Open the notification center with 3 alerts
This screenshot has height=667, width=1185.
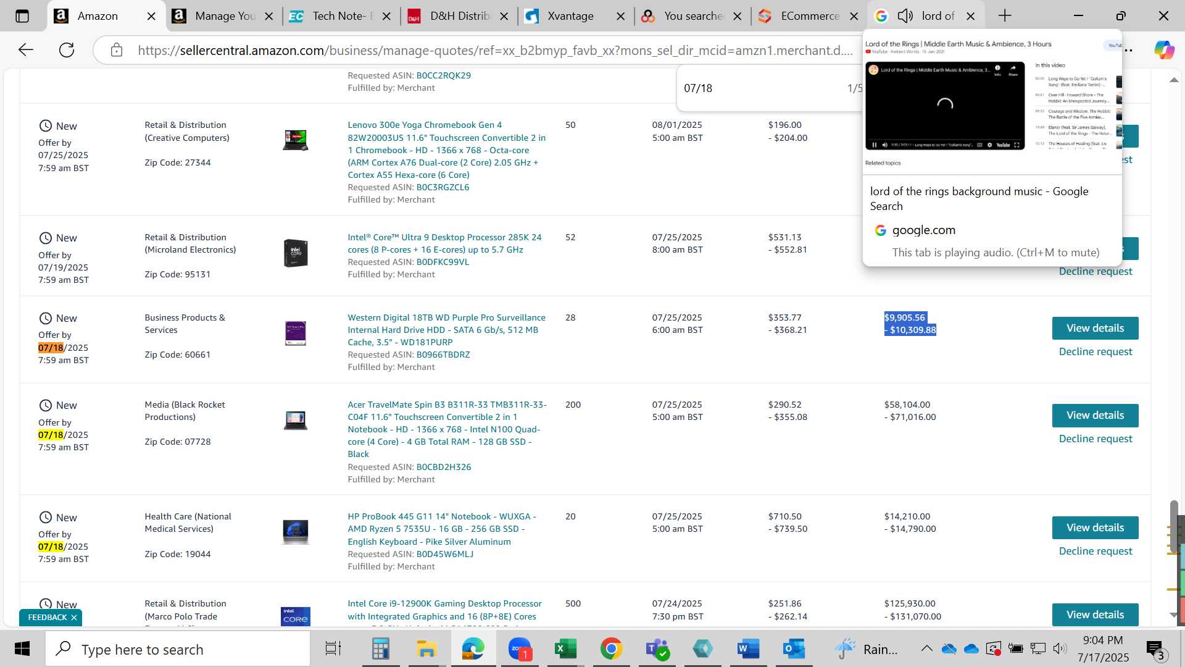(1156, 650)
